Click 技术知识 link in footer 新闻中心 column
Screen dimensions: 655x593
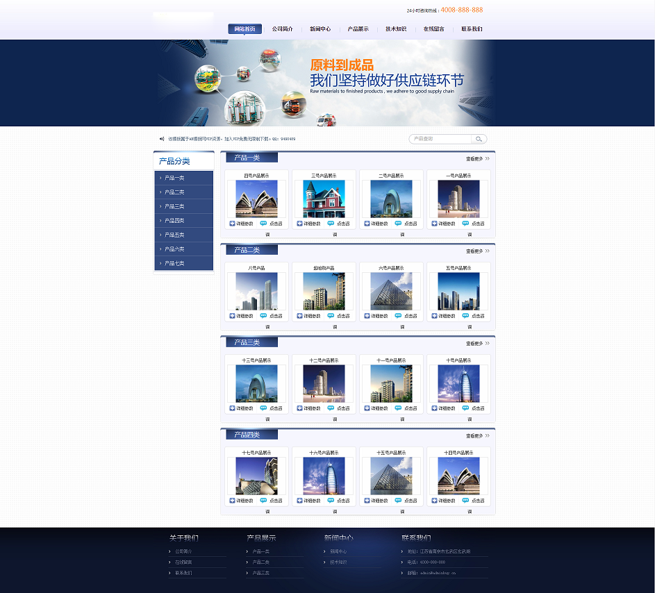[x=338, y=562]
